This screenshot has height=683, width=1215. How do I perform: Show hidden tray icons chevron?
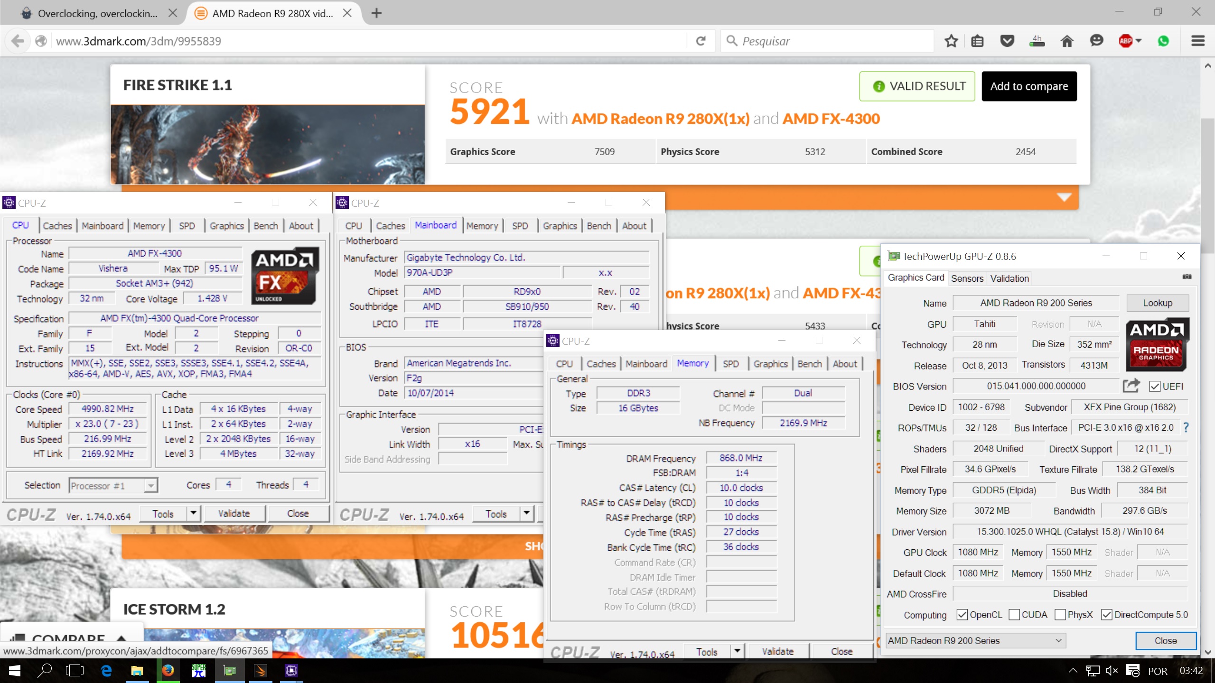coord(1073,671)
